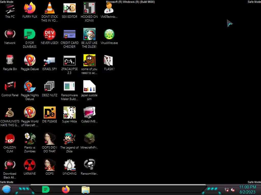261x195 pixels.
Task: Open the FLASH ! cards icon
Action: tap(108, 60)
